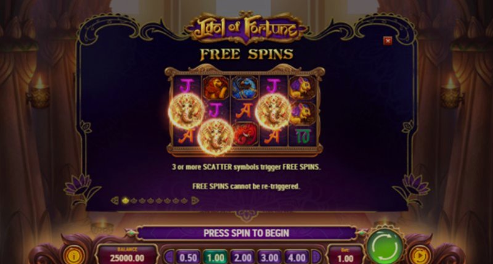Decrease bet options with left arrow
Image resolution: width=493 pixels, height=264 pixels.
click(x=169, y=257)
